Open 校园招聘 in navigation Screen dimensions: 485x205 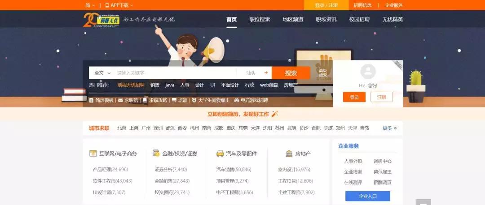(359, 19)
